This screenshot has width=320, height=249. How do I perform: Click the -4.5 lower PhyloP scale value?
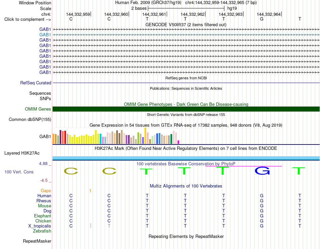point(44,180)
